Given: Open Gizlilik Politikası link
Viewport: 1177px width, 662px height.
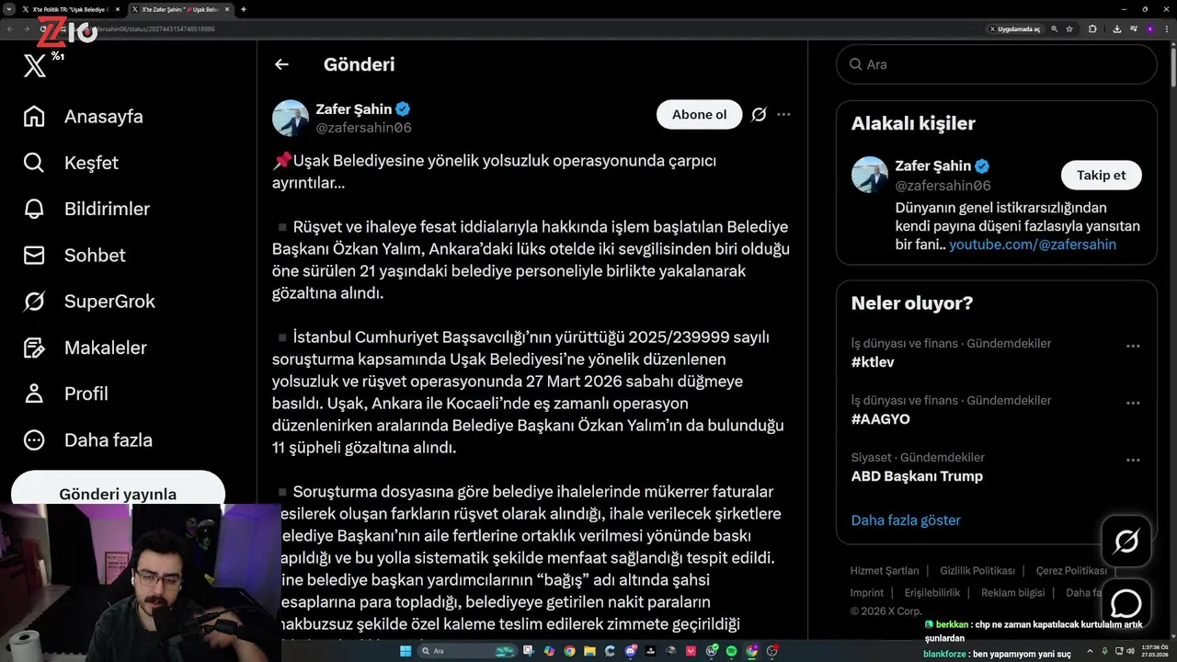Looking at the screenshot, I should click(x=977, y=571).
